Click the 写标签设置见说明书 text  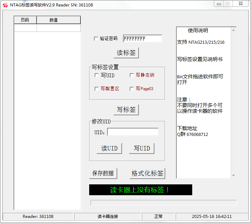point(200,59)
